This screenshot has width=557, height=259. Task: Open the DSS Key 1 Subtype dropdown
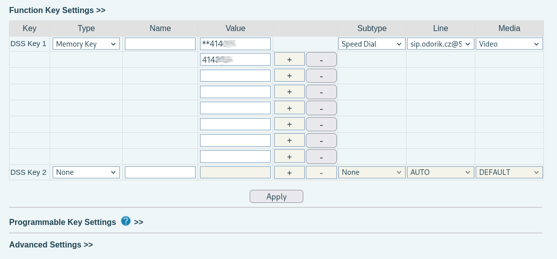tap(372, 44)
